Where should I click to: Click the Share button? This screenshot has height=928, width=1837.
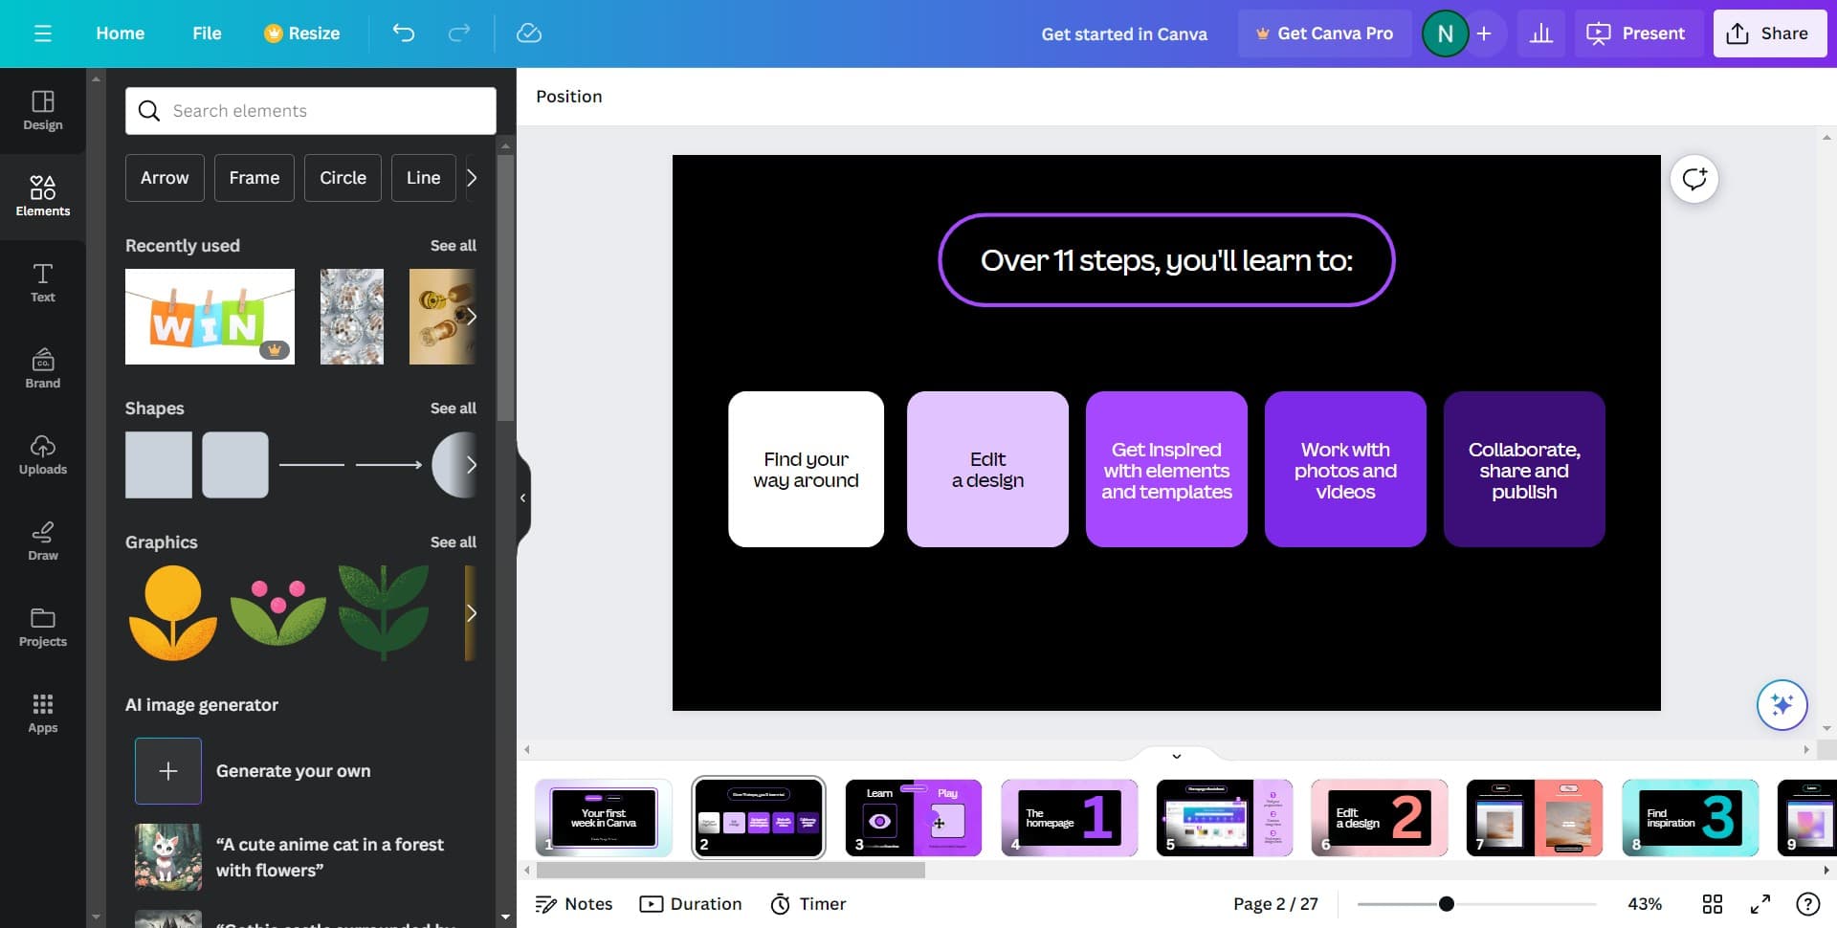tap(1769, 33)
